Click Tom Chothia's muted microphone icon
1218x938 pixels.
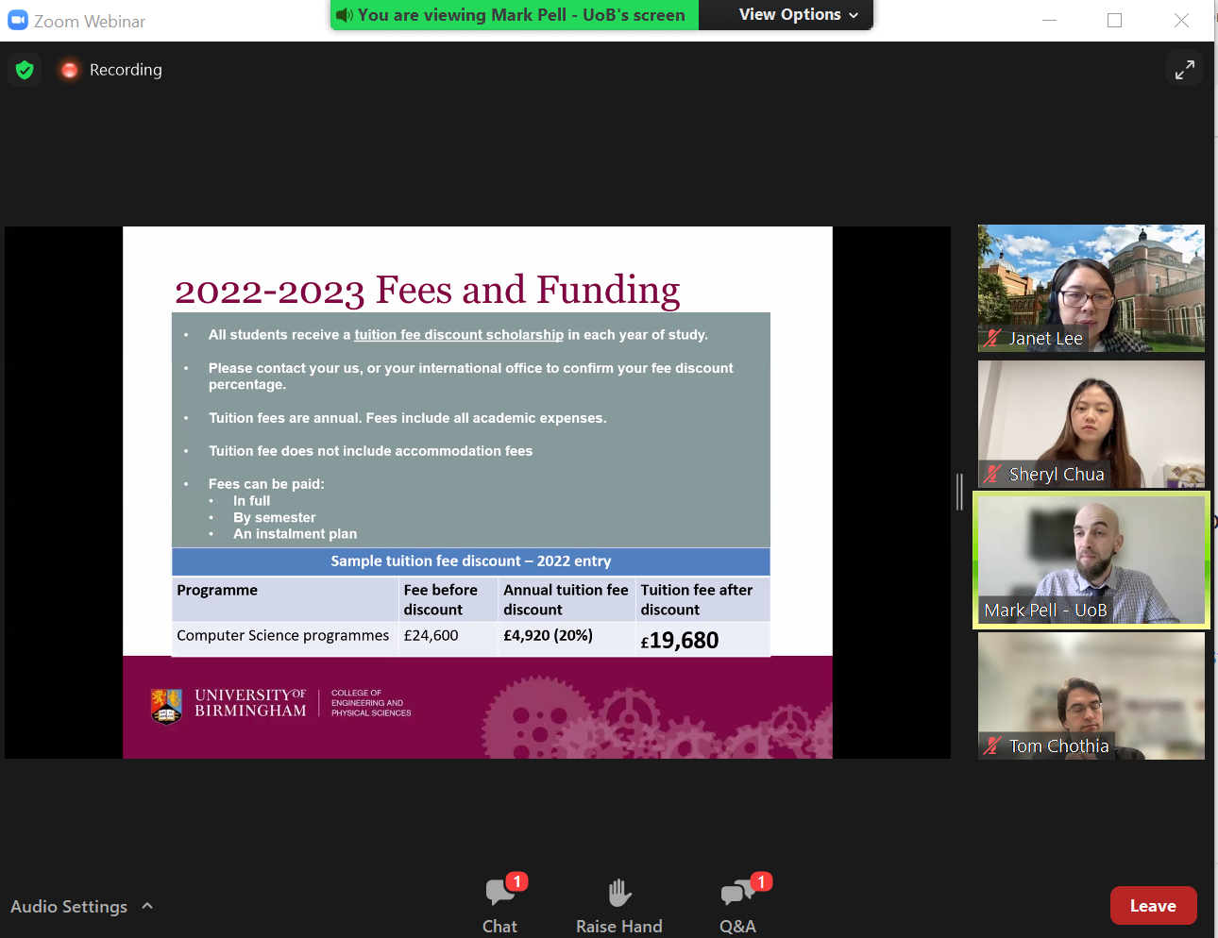[x=991, y=746]
